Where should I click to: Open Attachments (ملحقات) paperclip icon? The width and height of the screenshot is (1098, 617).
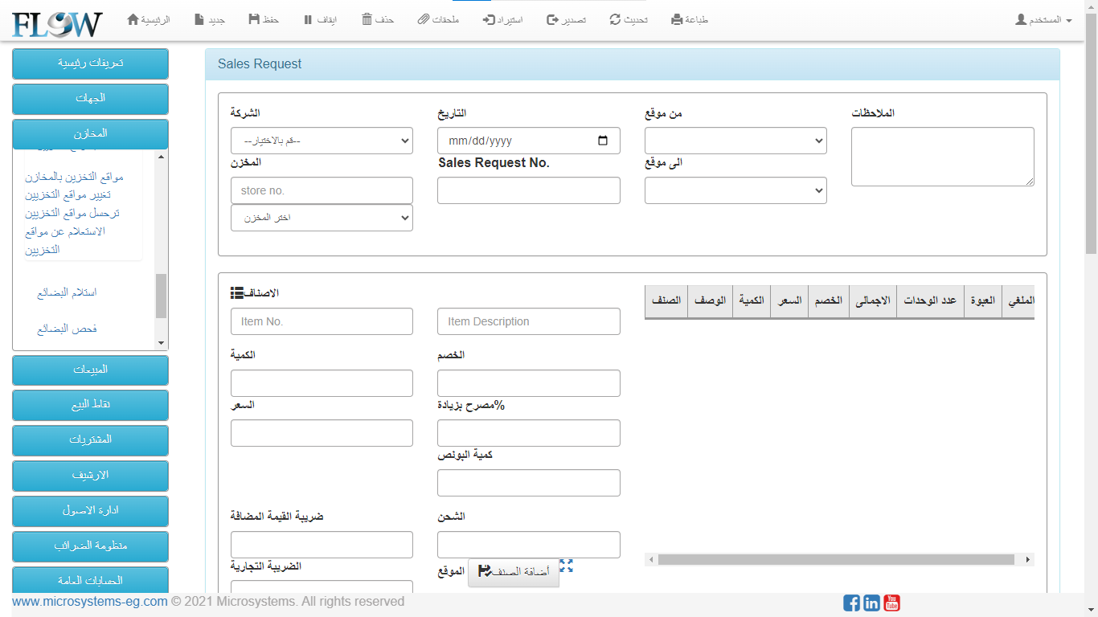424,19
